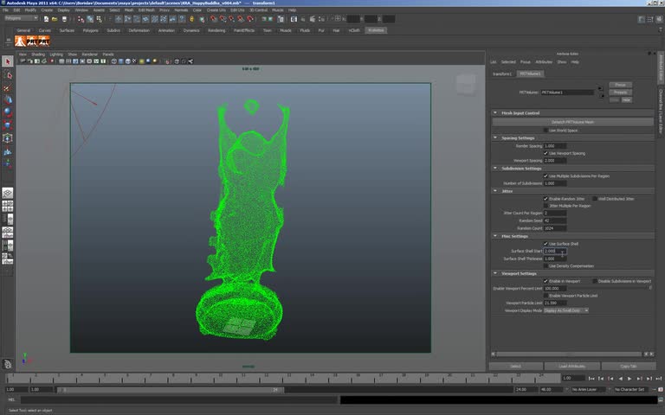This screenshot has width=665, height=415.
Task: Uncheck Use Surface Shell option
Action: 546,244
